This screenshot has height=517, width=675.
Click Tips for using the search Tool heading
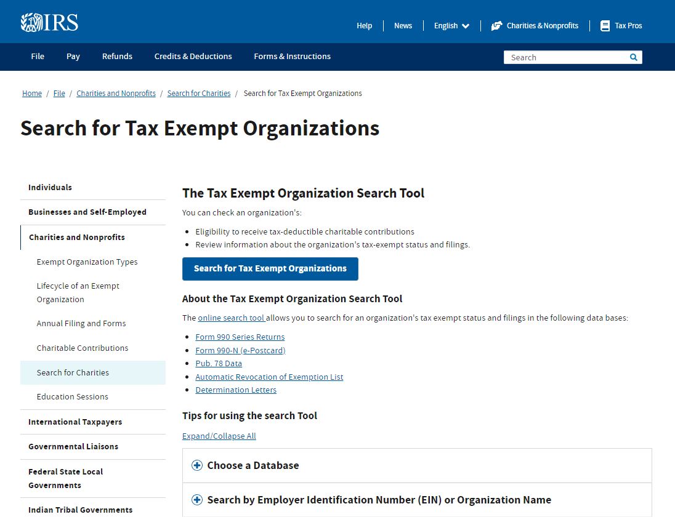[249, 415]
